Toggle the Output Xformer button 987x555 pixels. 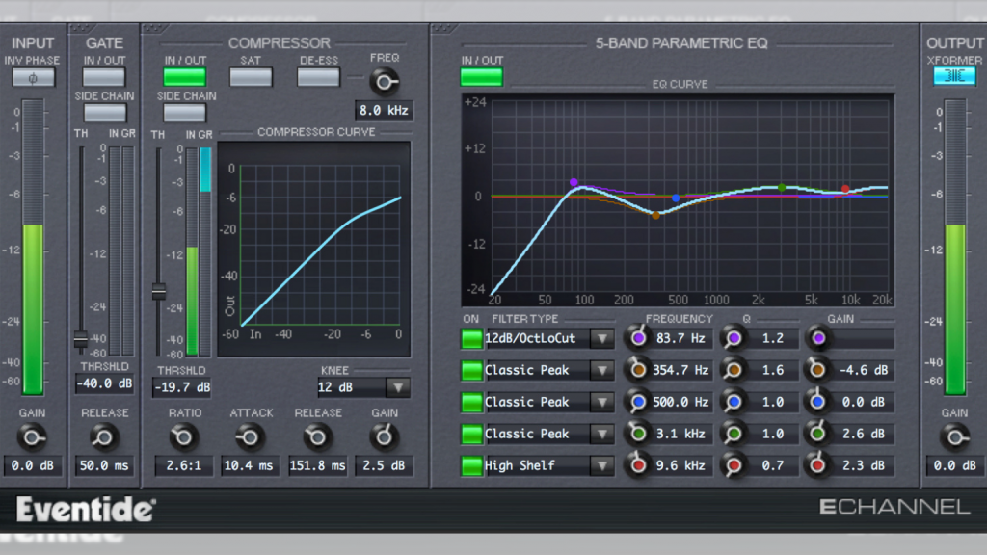pyautogui.click(x=954, y=76)
